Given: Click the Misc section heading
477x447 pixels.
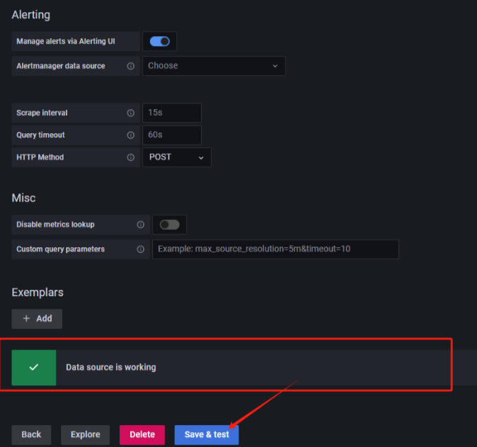Looking at the screenshot, I should tap(23, 198).
